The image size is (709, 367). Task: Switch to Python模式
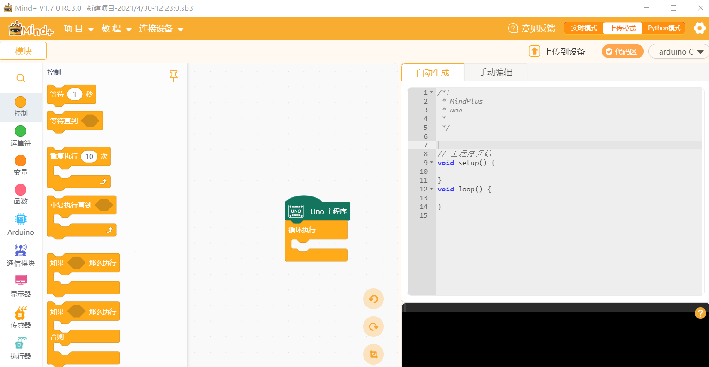[x=664, y=28]
